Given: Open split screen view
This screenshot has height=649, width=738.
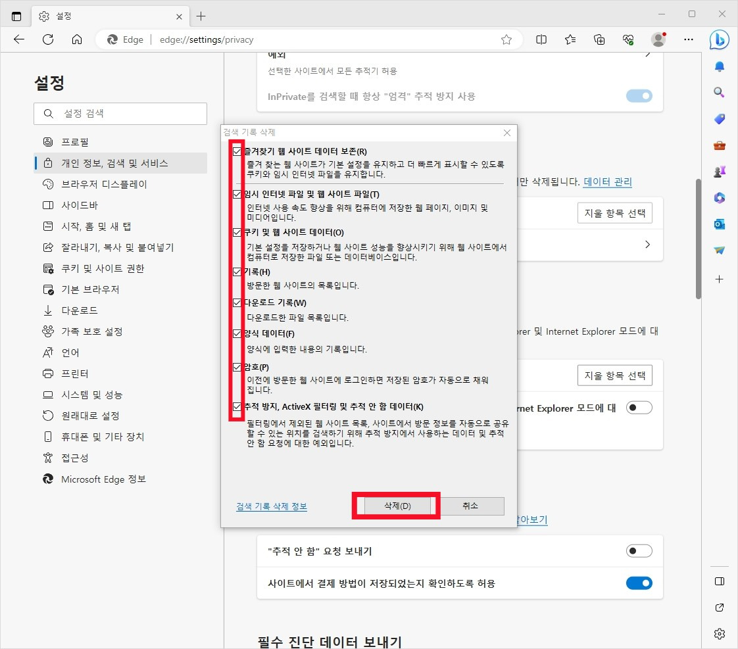Looking at the screenshot, I should [541, 39].
